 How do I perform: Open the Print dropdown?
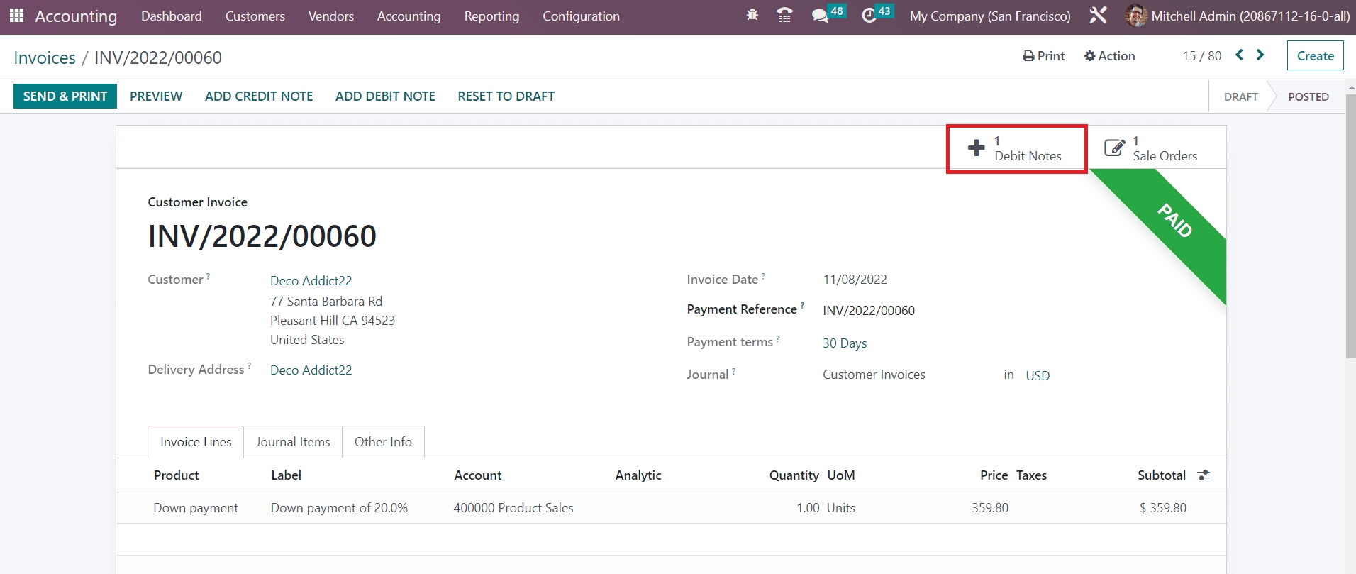pyautogui.click(x=1043, y=56)
